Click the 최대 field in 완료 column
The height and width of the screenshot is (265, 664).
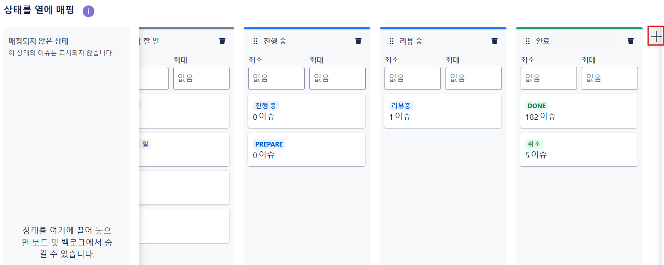610,78
